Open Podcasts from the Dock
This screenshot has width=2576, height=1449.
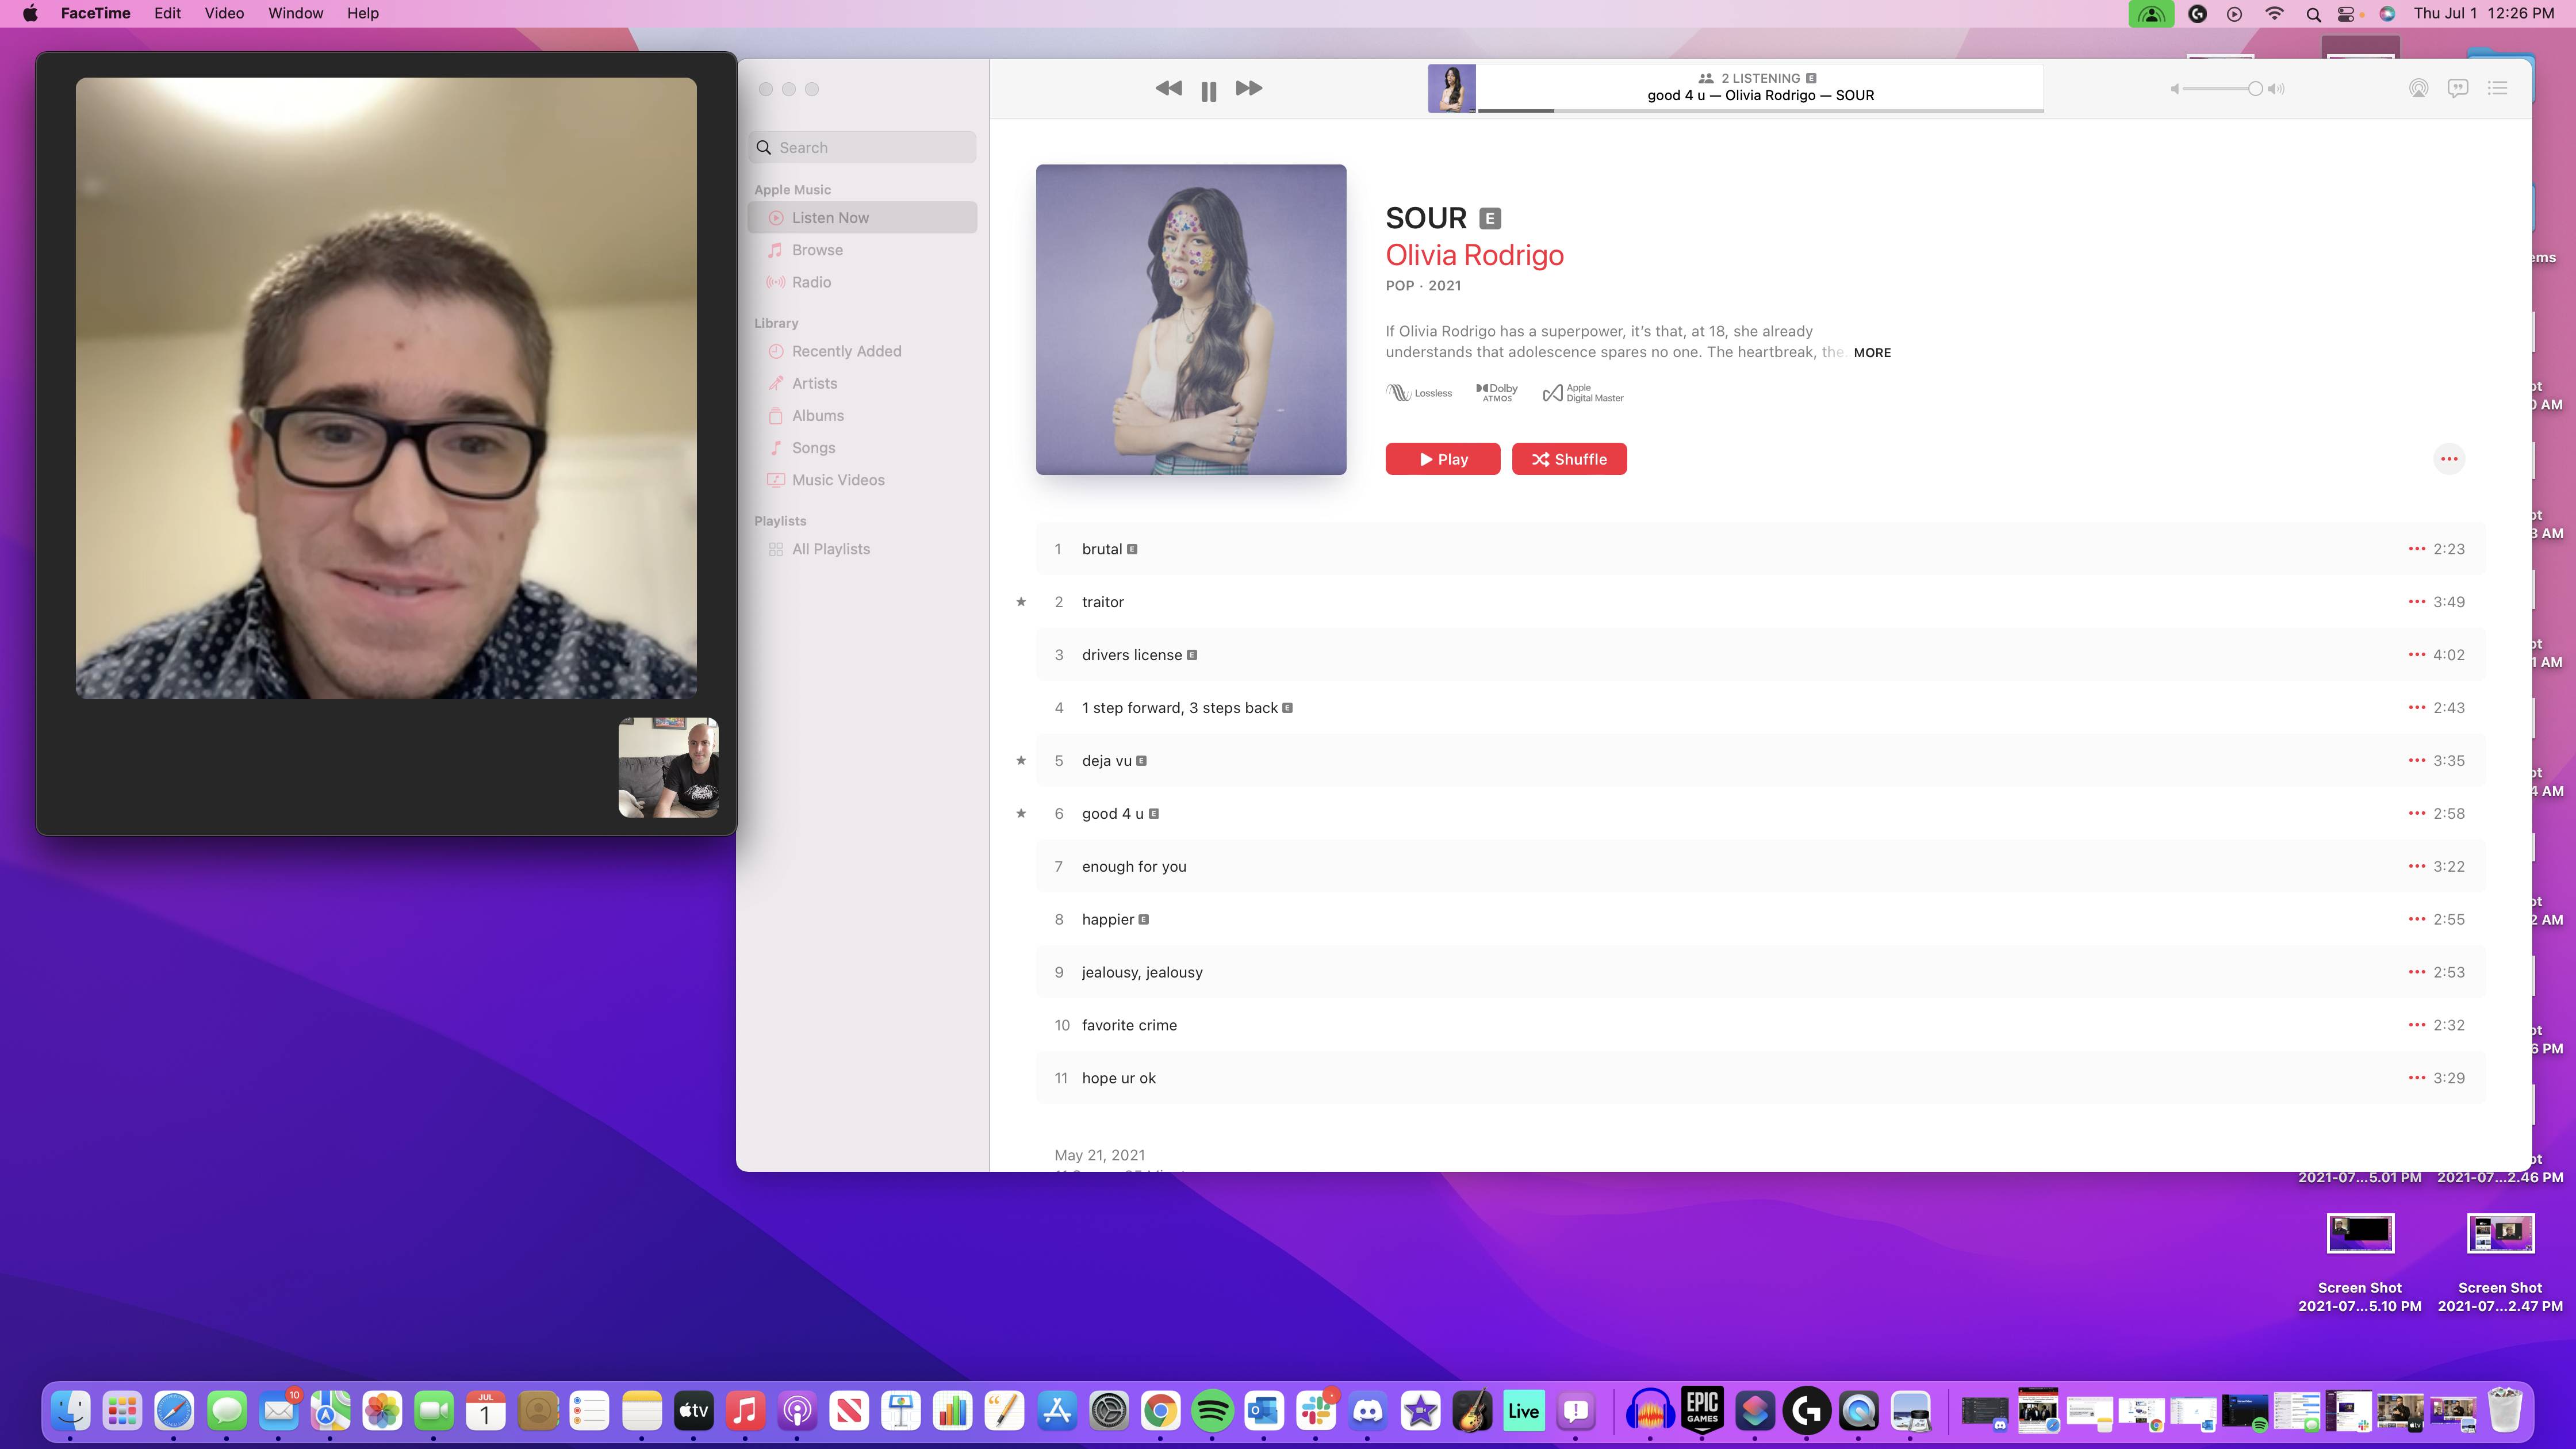point(797,1411)
